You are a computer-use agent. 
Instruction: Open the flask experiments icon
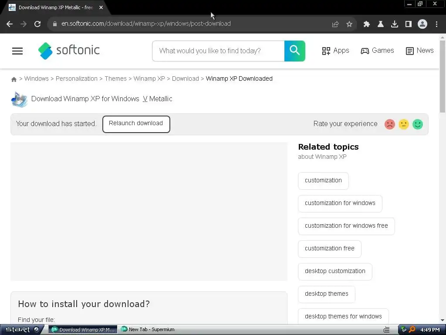point(381,24)
